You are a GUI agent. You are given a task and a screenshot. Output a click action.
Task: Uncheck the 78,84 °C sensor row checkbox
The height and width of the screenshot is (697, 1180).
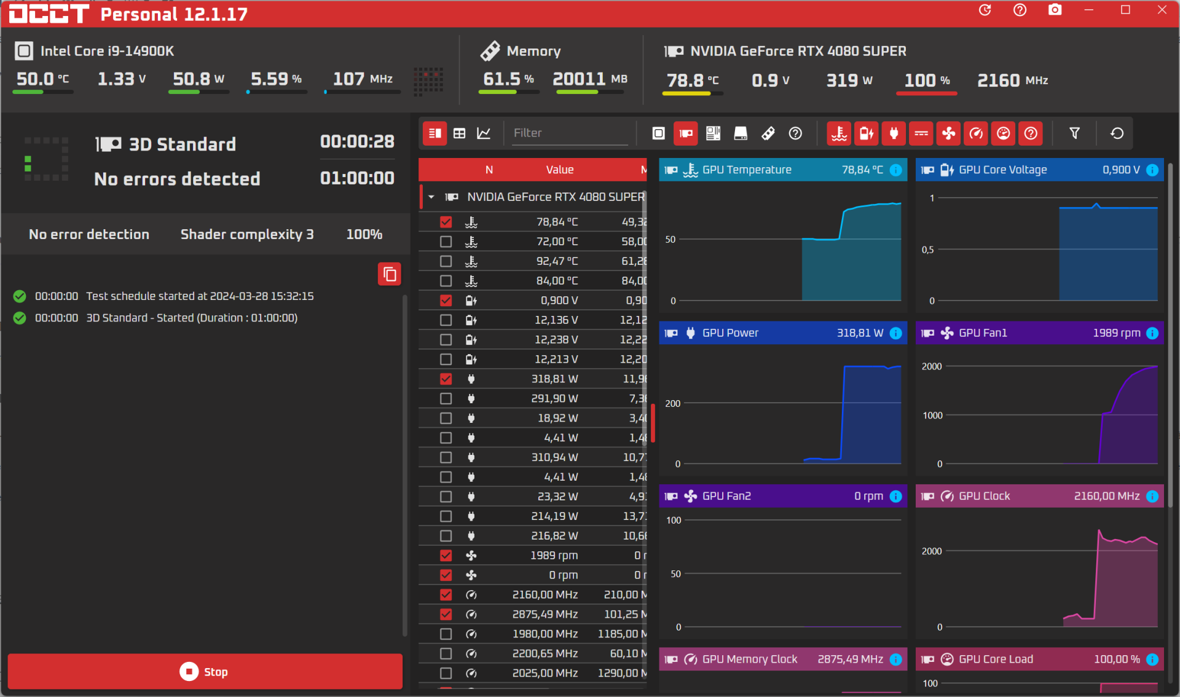(x=446, y=222)
